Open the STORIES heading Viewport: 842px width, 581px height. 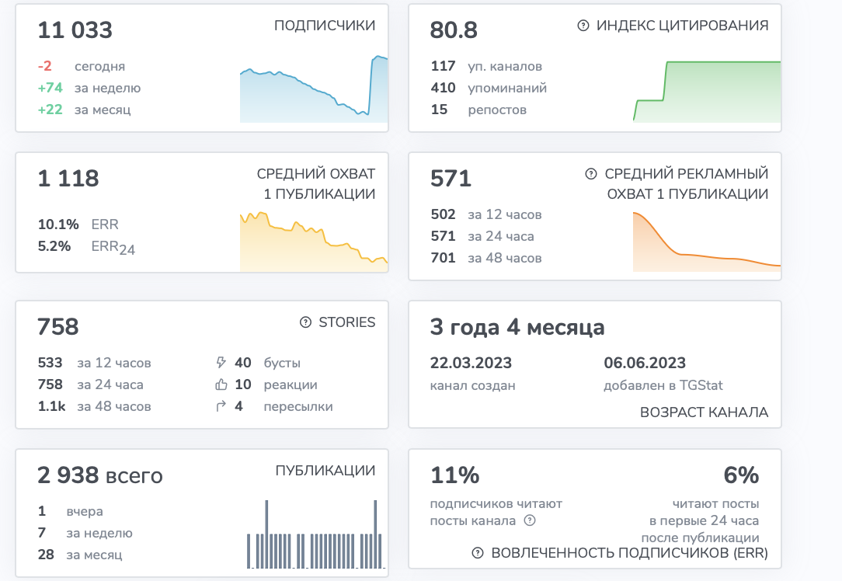[x=347, y=322]
